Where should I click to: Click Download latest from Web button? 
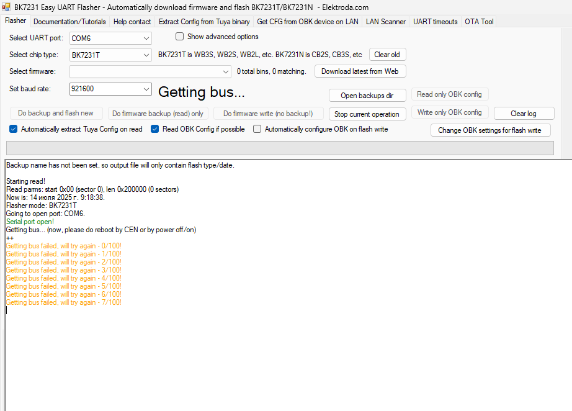[360, 71]
